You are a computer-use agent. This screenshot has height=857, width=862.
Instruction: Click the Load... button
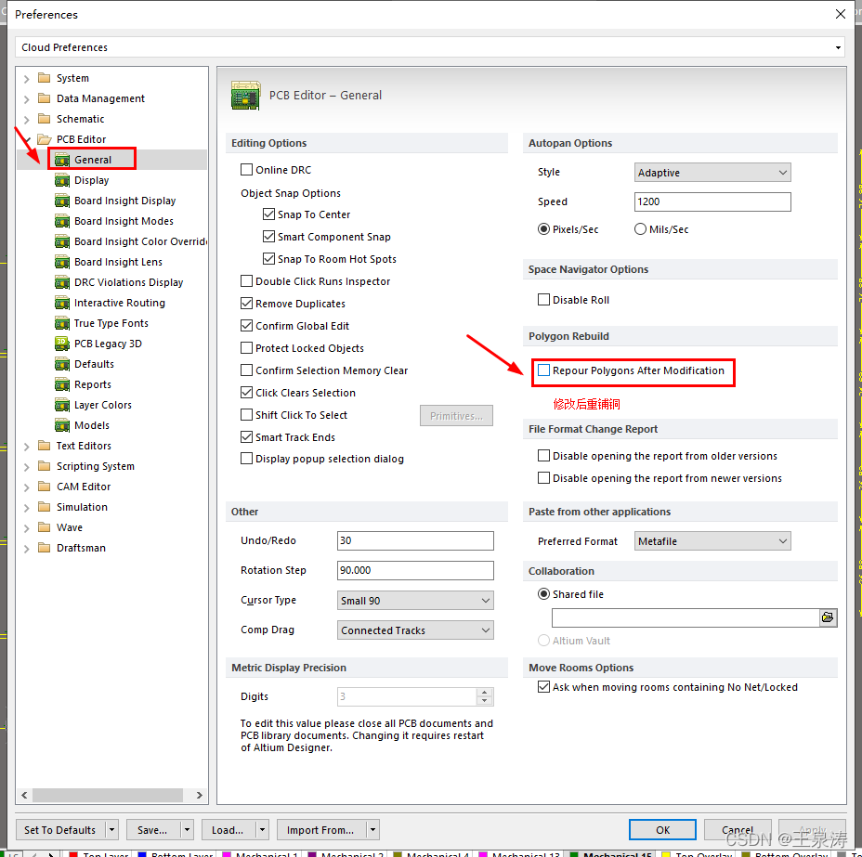click(229, 829)
